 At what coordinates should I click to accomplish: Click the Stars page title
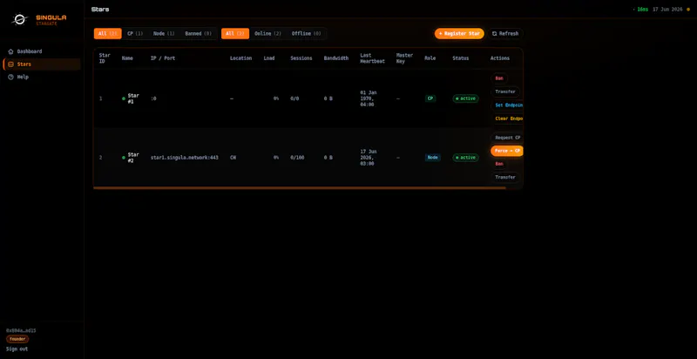[100, 10]
